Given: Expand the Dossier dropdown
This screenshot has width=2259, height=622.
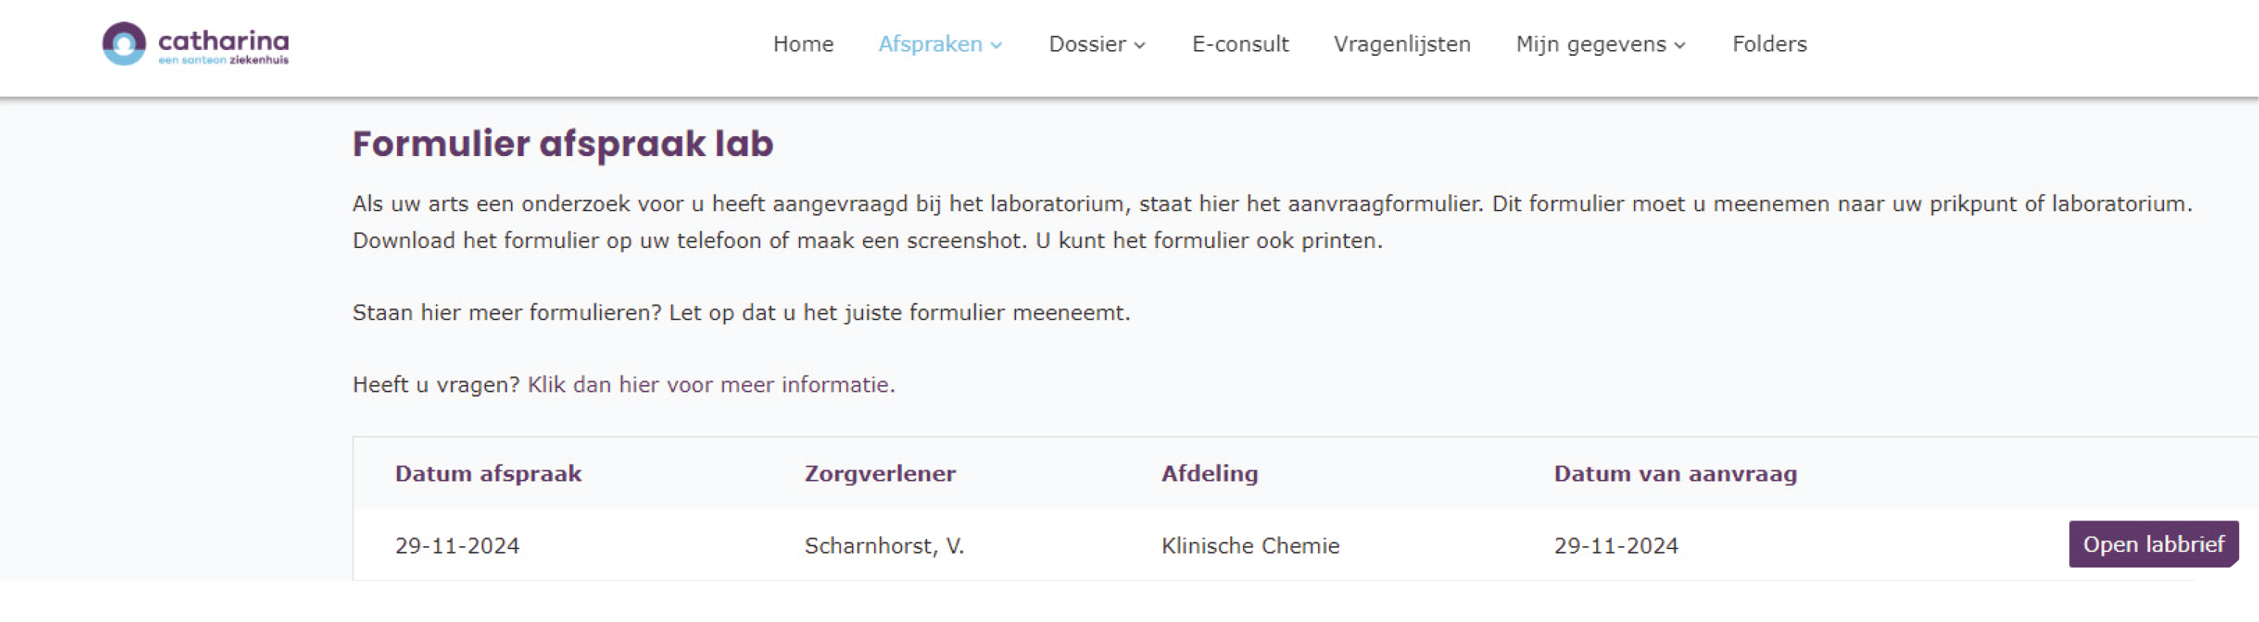Looking at the screenshot, I should [1087, 44].
